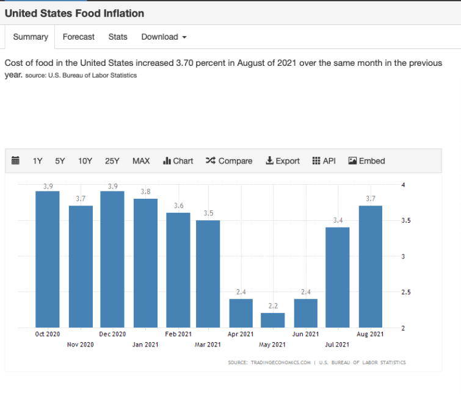Switch to the Forecast tab
The height and width of the screenshot is (394, 461).
[x=79, y=37]
